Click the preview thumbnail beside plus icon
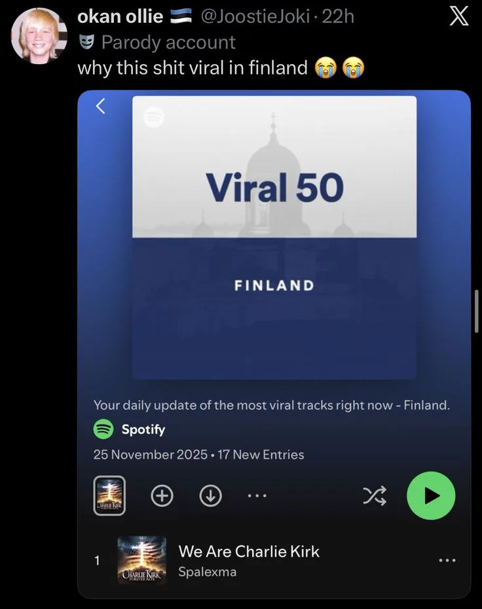This screenshot has width=482, height=609. 109,496
